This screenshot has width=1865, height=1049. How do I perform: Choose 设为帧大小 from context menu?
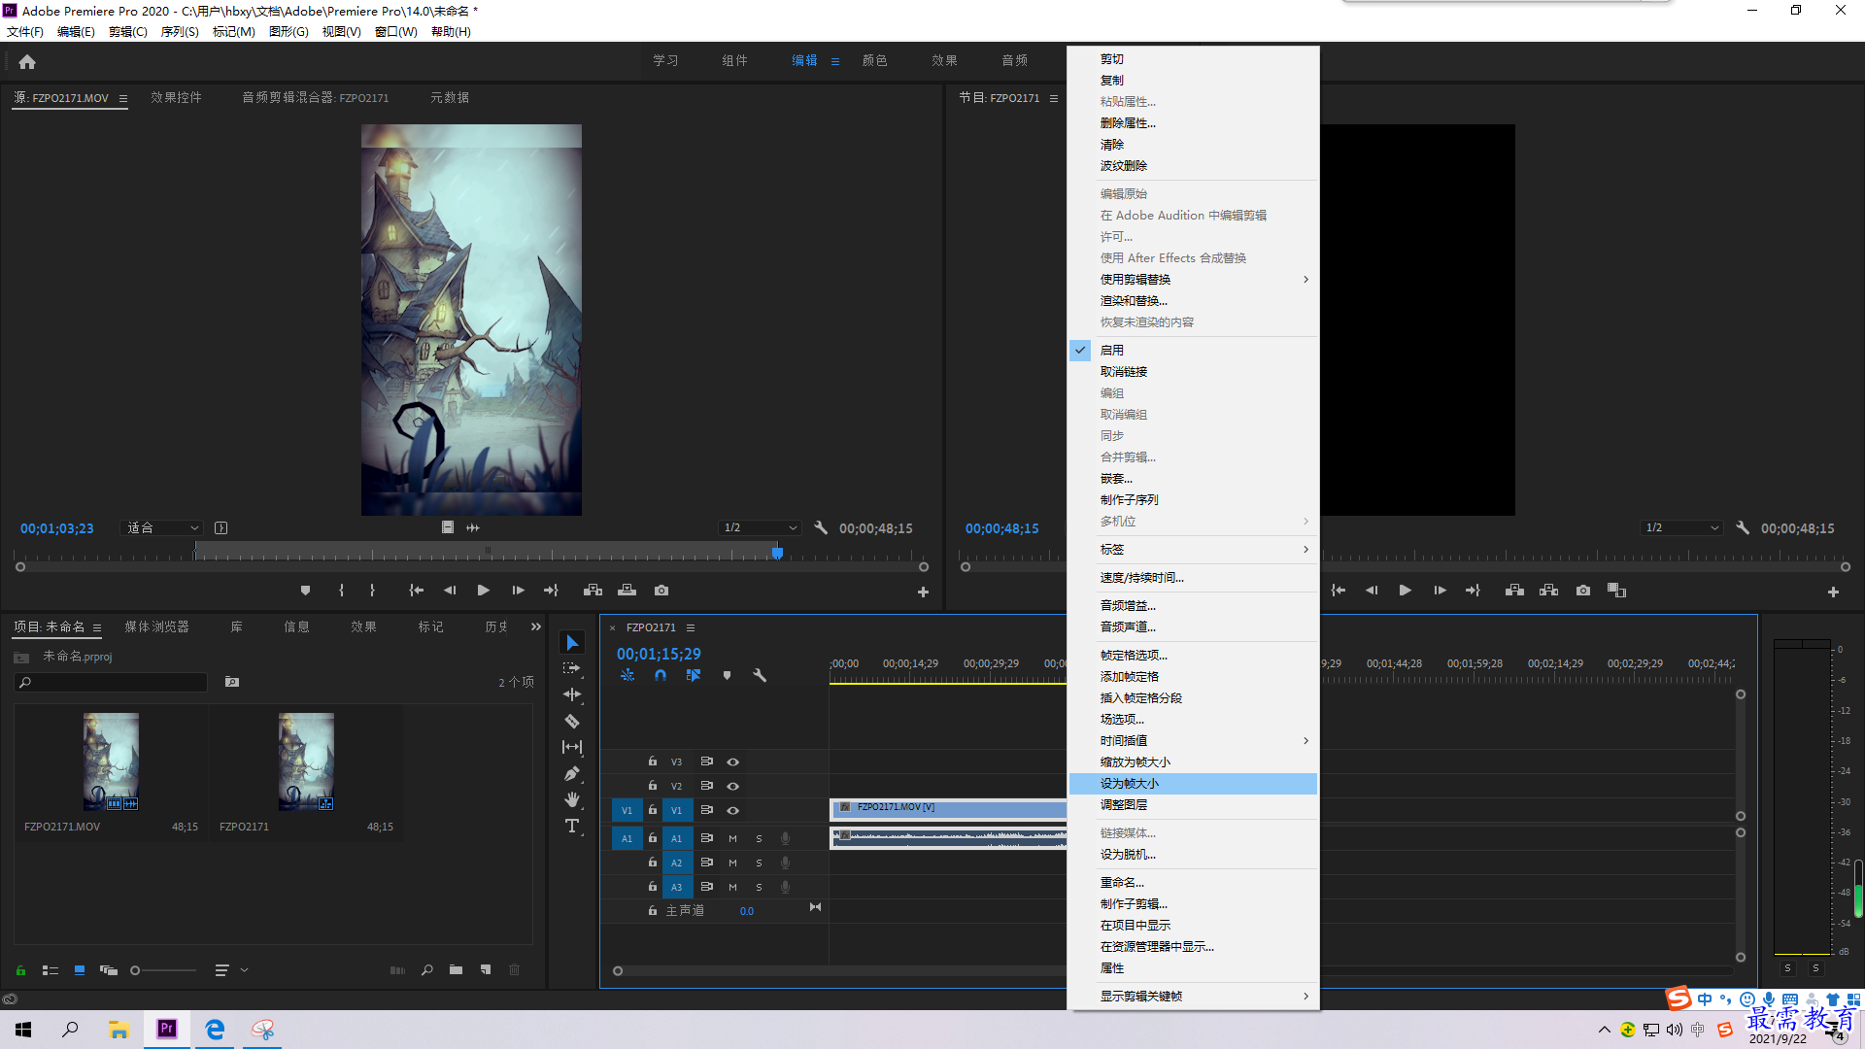pos(1193,784)
